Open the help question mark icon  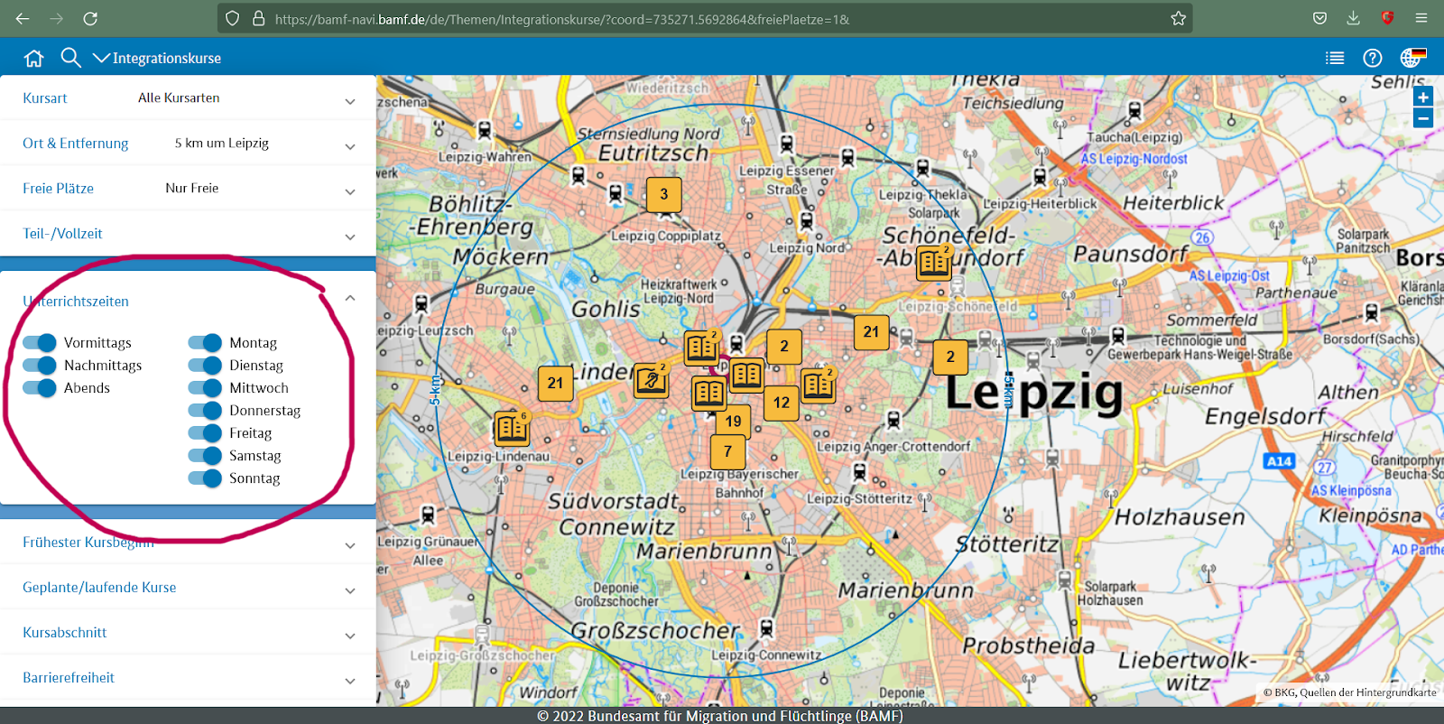click(1373, 58)
